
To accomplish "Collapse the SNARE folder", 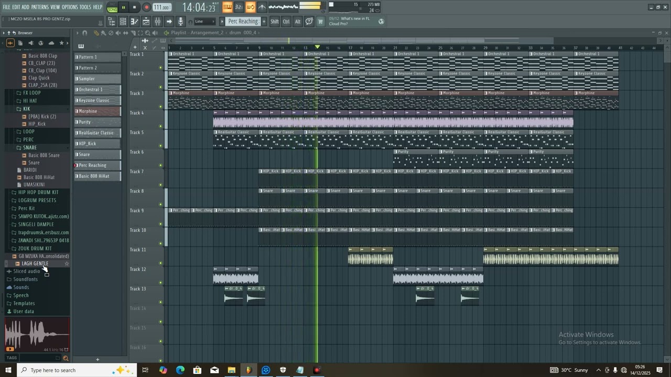I will tap(30, 148).
